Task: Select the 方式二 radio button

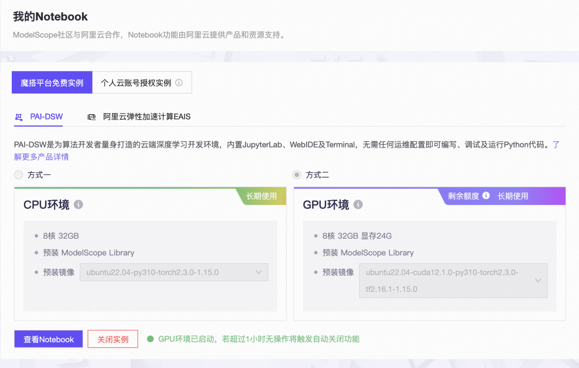Action: (296, 175)
